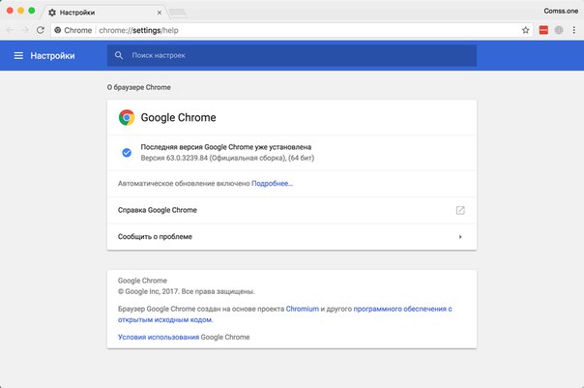584x388 pixels.
Task: Click the blue update checkmark icon
Action: (x=127, y=153)
